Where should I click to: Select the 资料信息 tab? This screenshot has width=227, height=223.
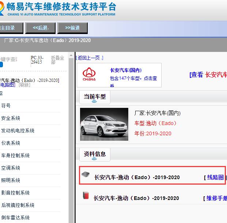(95, 154)
